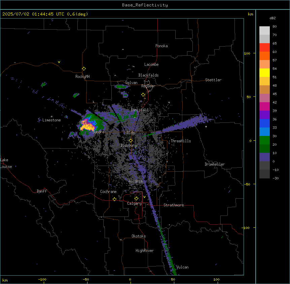
Task: Click the ThreeHills city label
Action: pyautogui.click(x=181, y=141)
